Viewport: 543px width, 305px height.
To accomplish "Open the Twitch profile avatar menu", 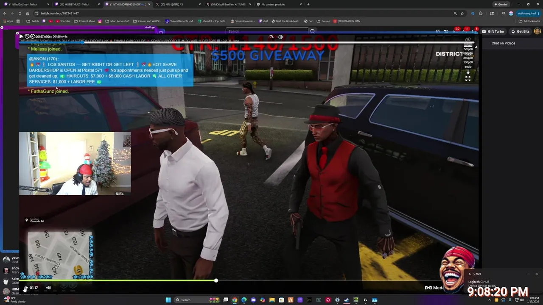I will (537, 31).
